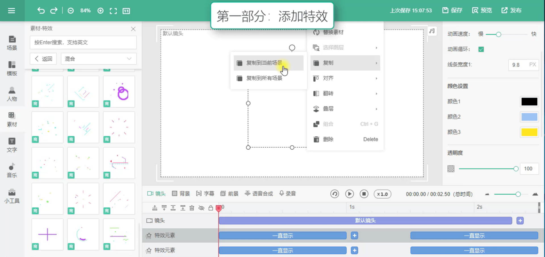Click the 1:1 actual size icon
The image size is (545, 257).
tap(126, 11)
